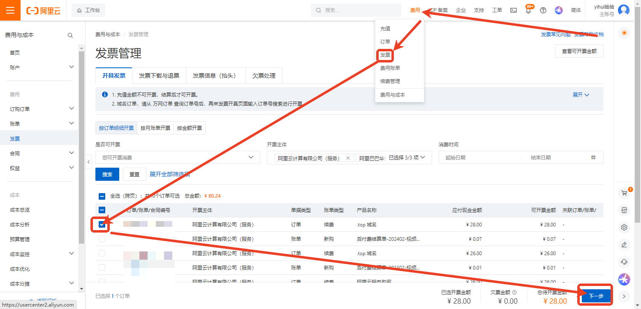641x309 pixels.
Task: Switch to 发票信息（抬头） tab
Action: coord(216,76)
